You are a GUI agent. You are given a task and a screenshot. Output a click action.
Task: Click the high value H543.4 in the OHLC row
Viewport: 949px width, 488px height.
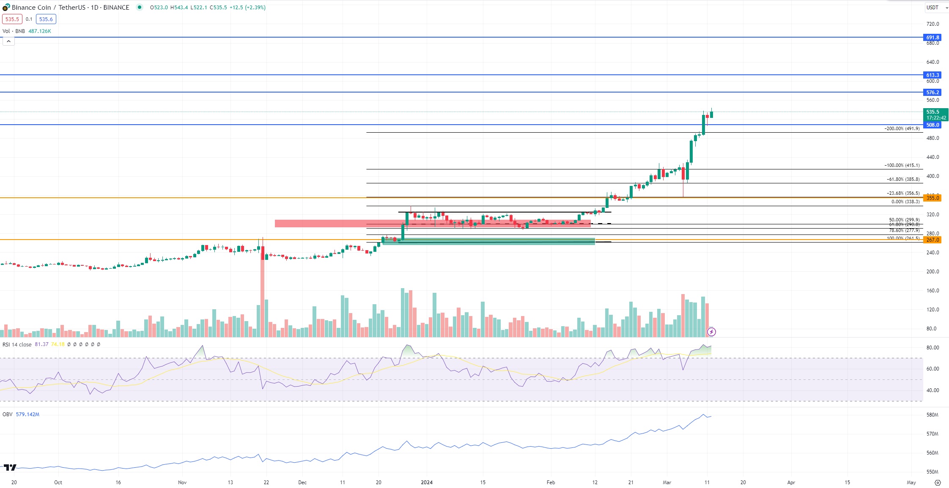(179, 7)
